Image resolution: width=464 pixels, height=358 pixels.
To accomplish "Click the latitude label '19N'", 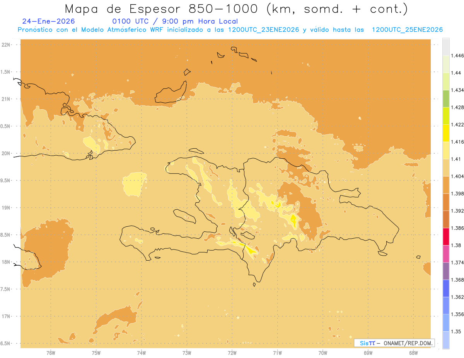I will click(x=6, y=208).
